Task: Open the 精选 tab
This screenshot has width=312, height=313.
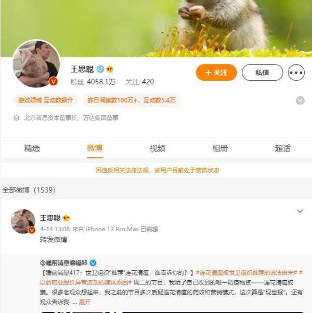Action: point(32,148)
